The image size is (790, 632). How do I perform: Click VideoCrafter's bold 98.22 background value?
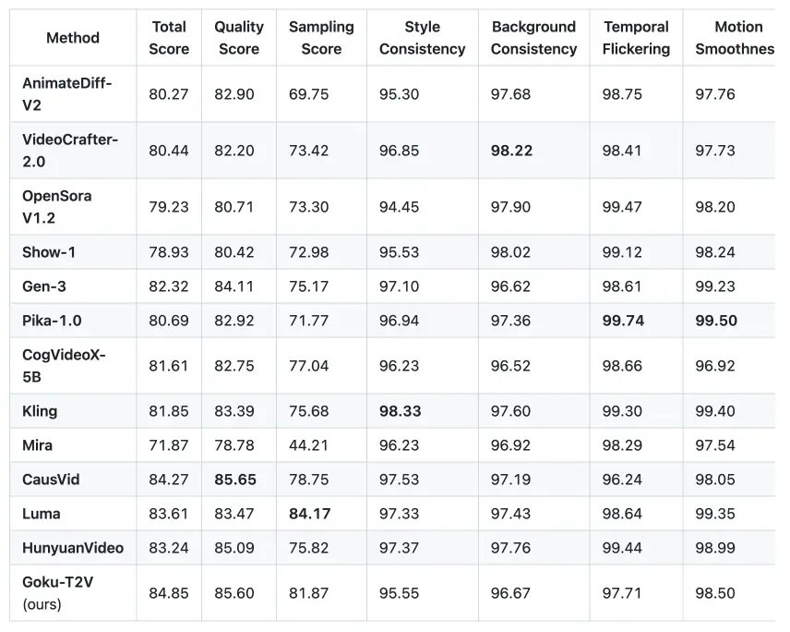pos(512,151)
